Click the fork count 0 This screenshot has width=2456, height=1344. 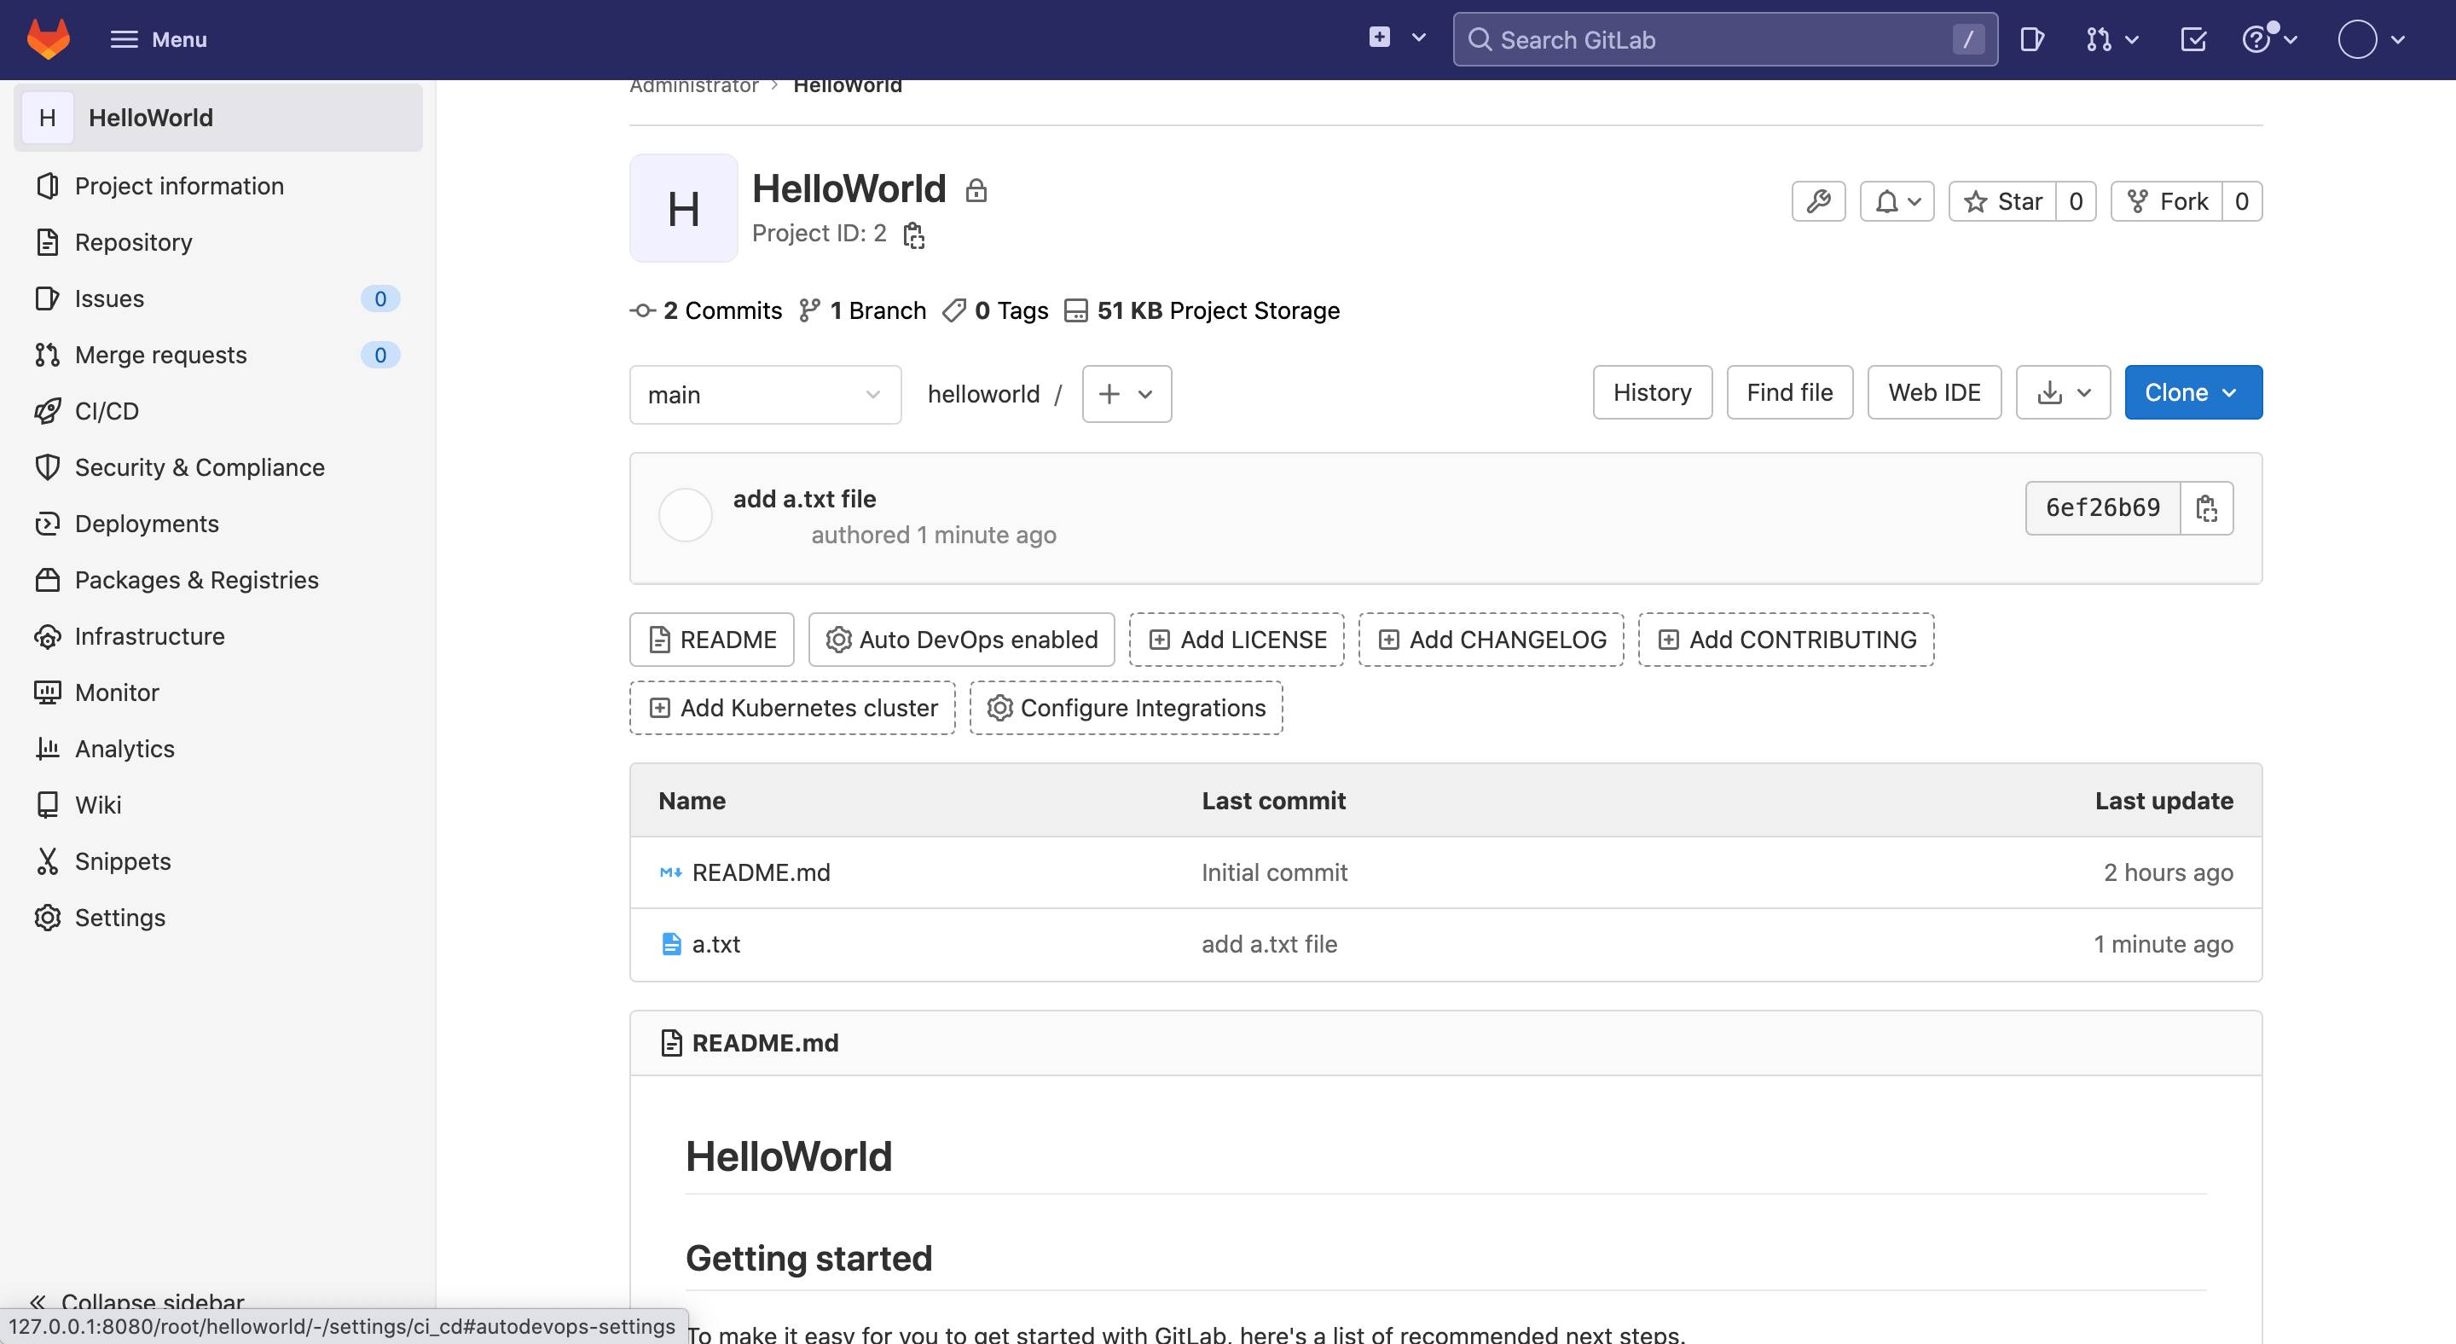click(2241, 201)
